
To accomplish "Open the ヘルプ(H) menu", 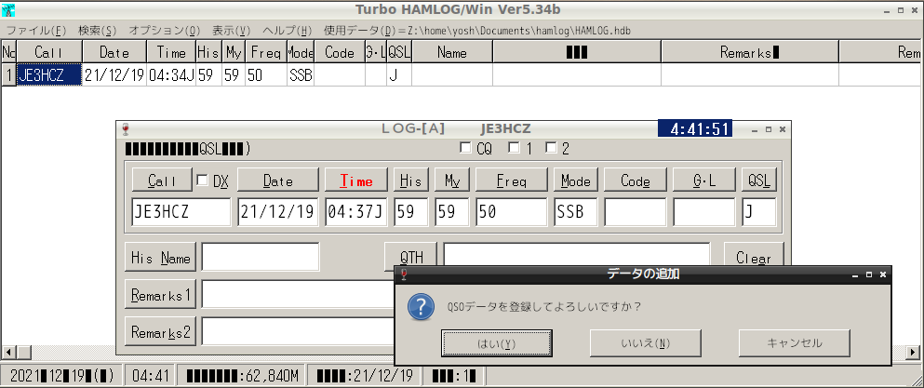I will pos(287,30).
